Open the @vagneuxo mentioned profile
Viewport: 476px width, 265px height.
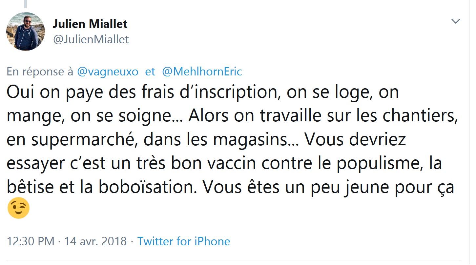click(x=108, y=72)
